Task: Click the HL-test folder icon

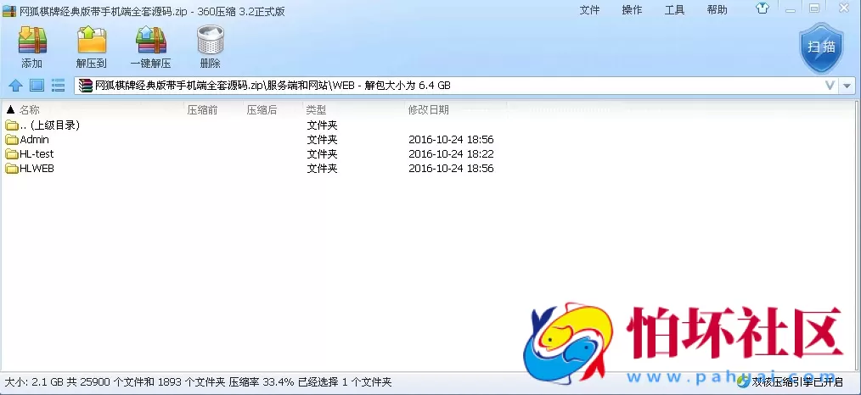Action: tap(12, 154)
